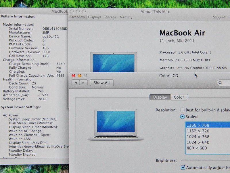
Task: Click the serial number D8614150EEBD
Action: pos(55,29)
